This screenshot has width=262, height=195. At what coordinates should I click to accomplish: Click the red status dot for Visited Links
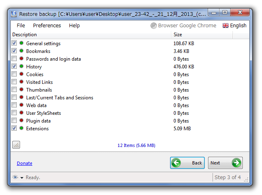point(21,82)
